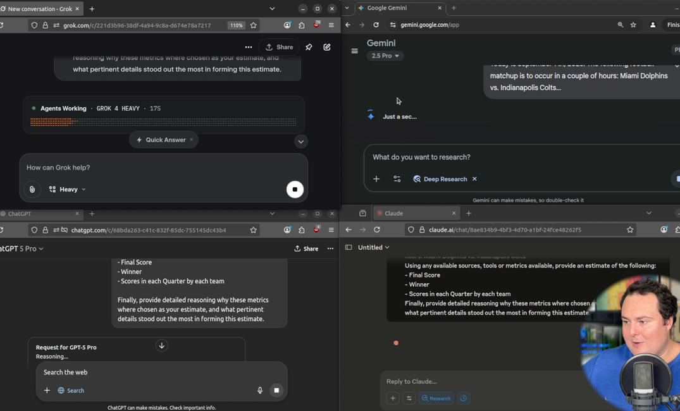Stop Grok's response with the stop button
This screenshot has height=411, width=680.
pyautogui.click(x=295, y=190)
